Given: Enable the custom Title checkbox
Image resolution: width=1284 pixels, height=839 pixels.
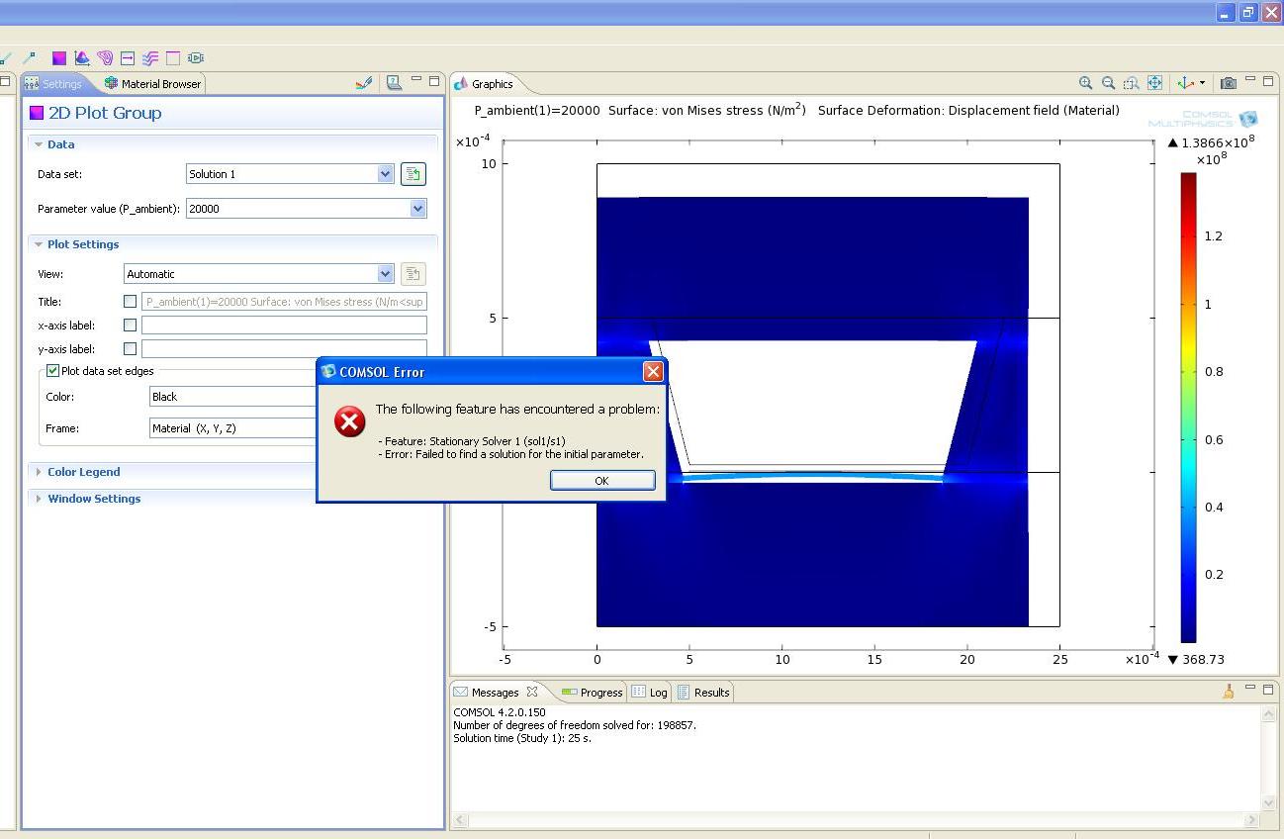Looking at the screenshot, I should [x=130, y=302].
